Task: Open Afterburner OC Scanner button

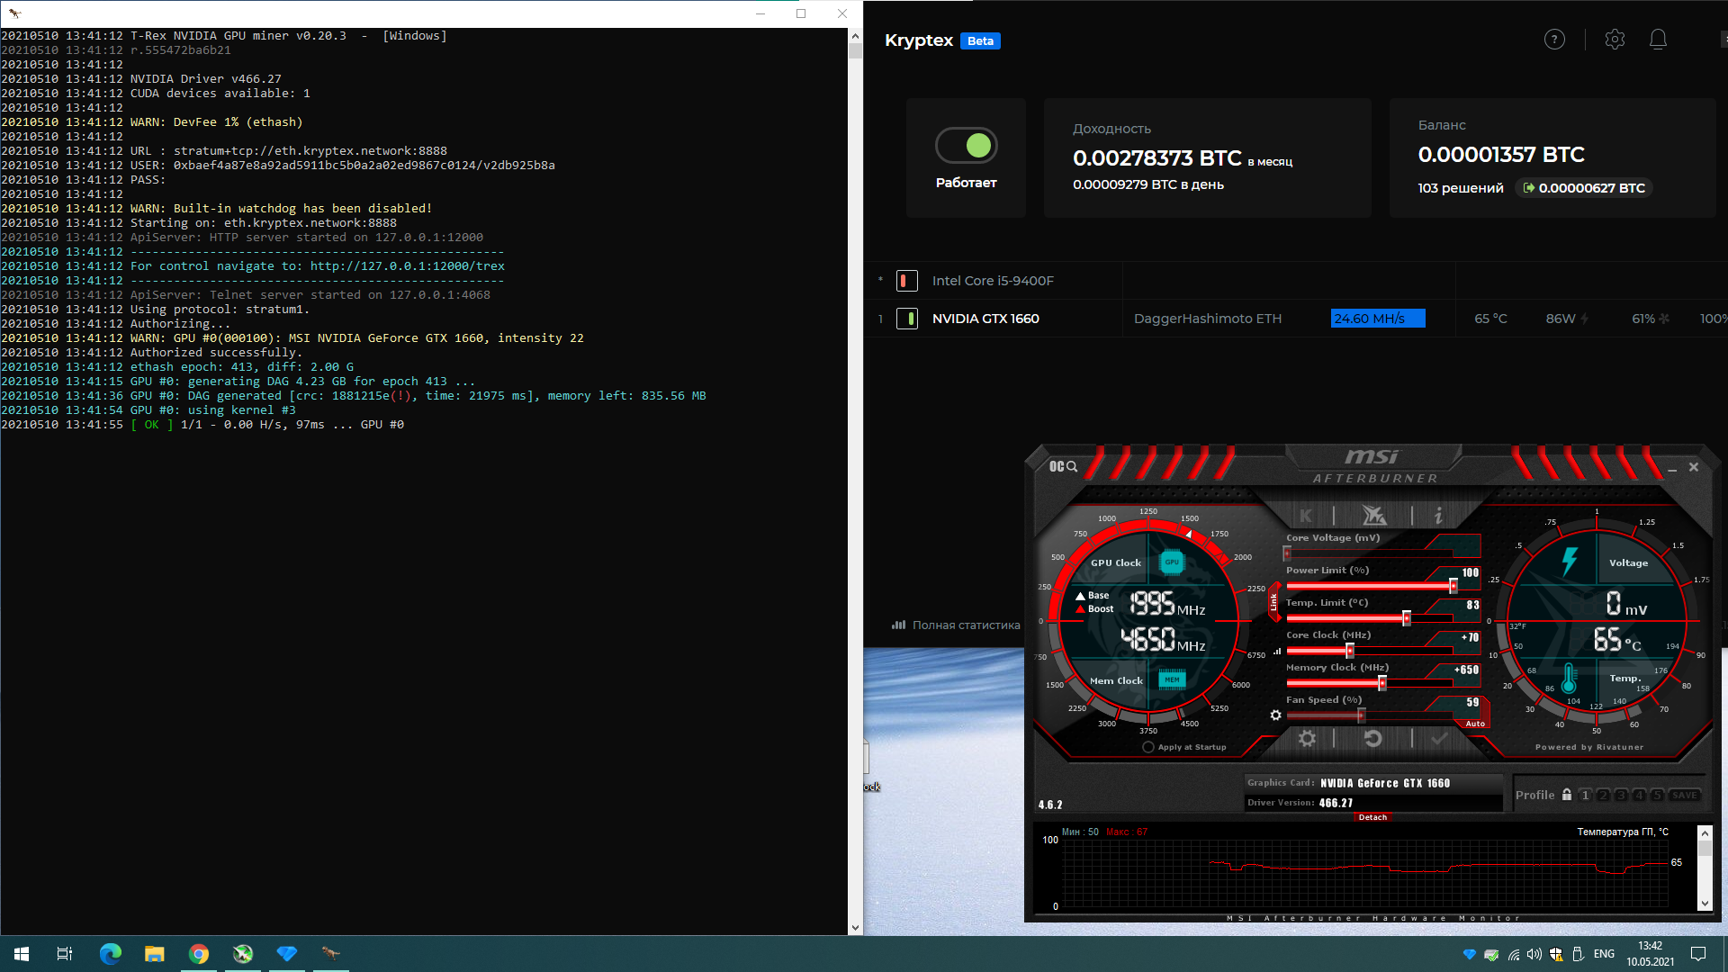Action: coord(1063,466)
